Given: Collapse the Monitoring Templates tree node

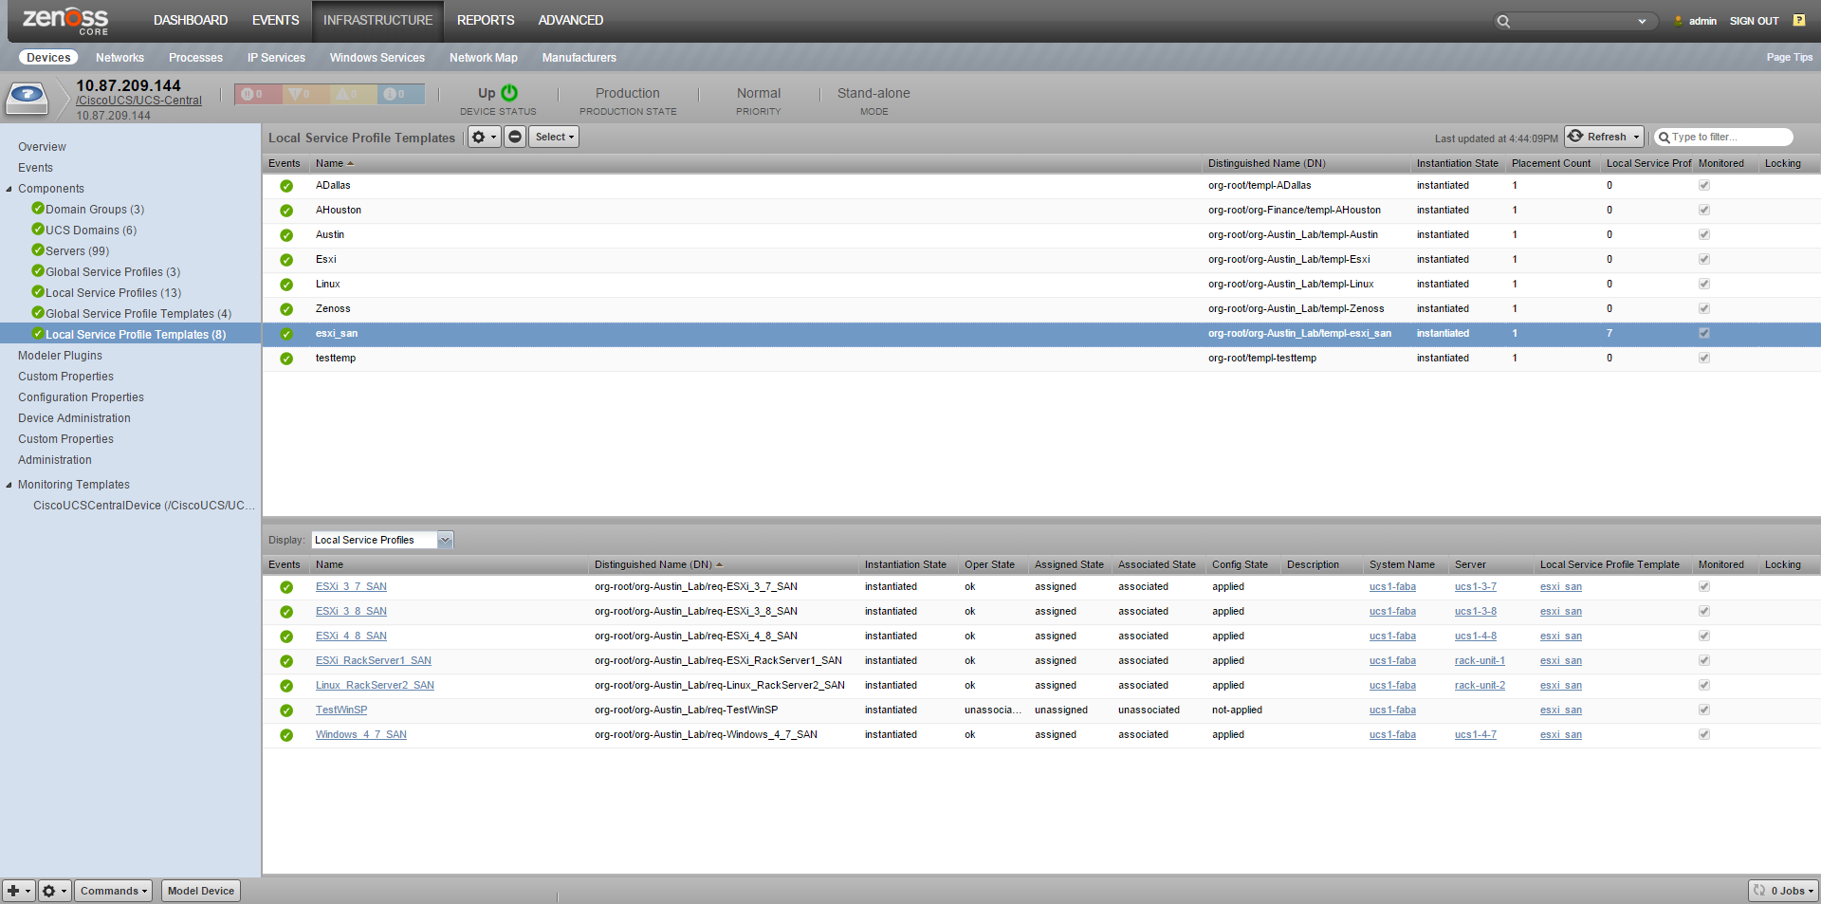Looking at the screenshot, I should click(x=9, y=485).
